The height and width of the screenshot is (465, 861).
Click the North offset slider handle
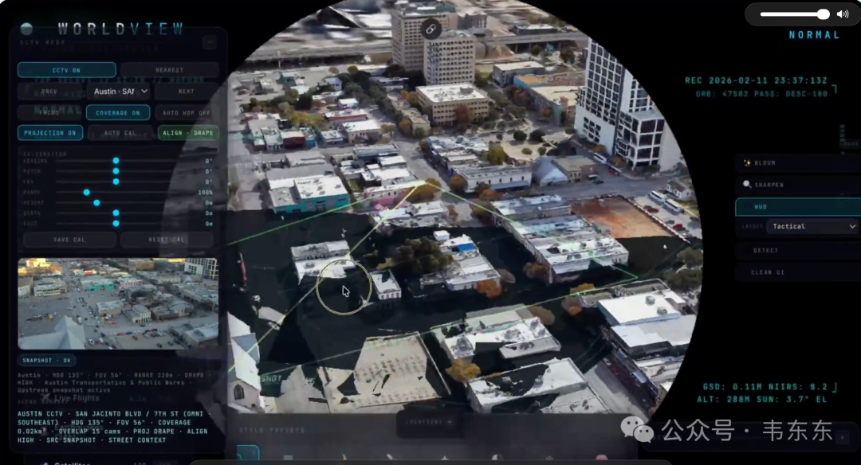(116, 213)
